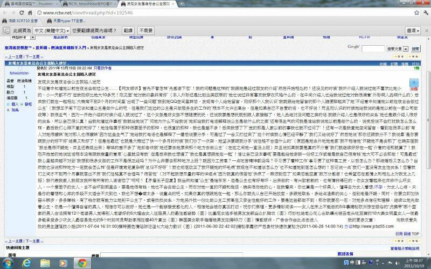The image size is (431, 269).
Task: Show hidden tray icons arrow
Action: pos(383,263)
